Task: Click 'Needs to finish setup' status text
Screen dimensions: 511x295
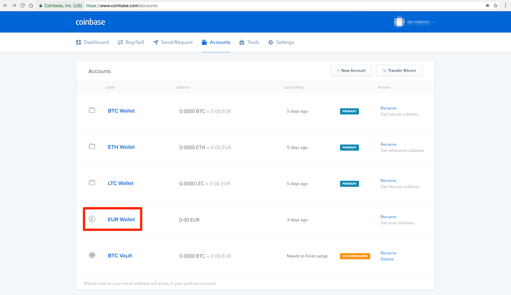Action: tap(307, 256)
